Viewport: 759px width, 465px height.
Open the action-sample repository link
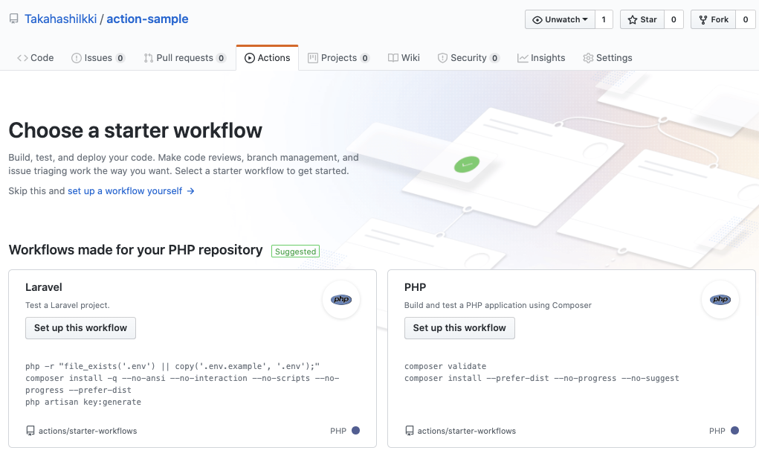pos(147,19)
